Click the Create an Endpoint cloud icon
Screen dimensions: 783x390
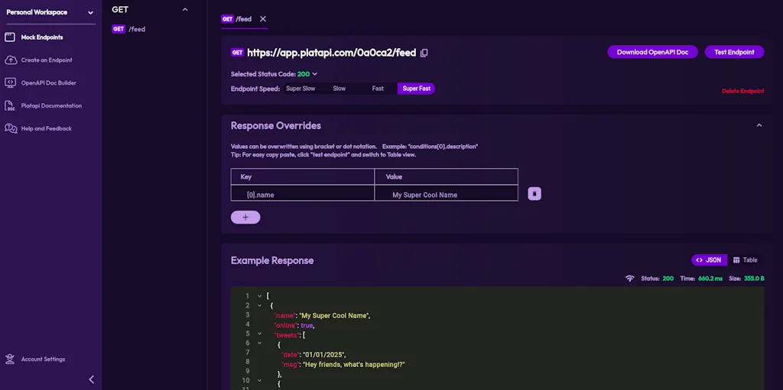(x=11, y=60)
